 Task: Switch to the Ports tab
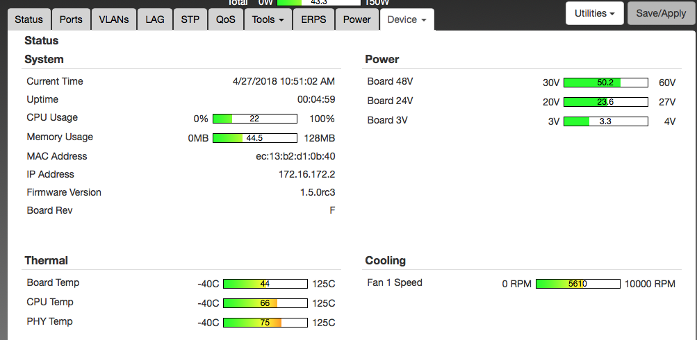click(71, 19)
